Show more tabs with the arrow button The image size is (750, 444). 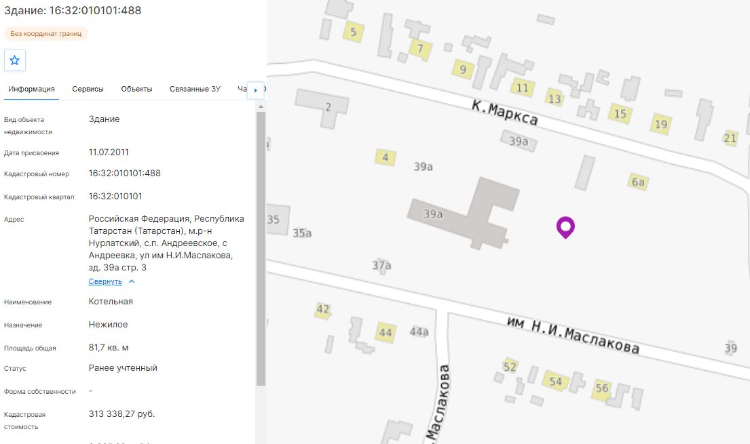(255, 90)
